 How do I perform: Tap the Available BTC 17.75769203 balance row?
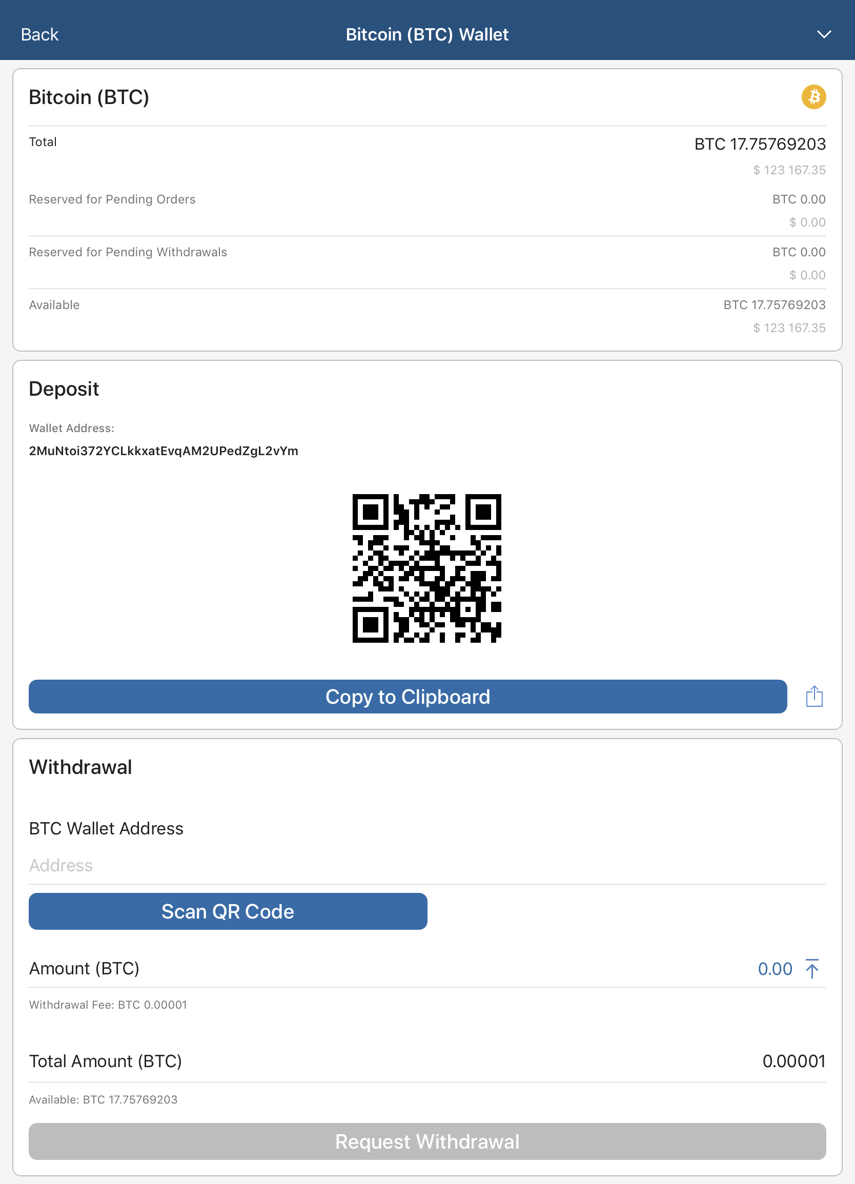[427, 316]
